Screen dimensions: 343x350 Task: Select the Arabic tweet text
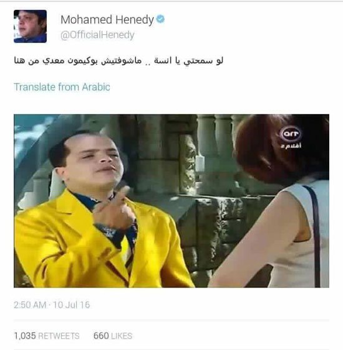point(118,61)
